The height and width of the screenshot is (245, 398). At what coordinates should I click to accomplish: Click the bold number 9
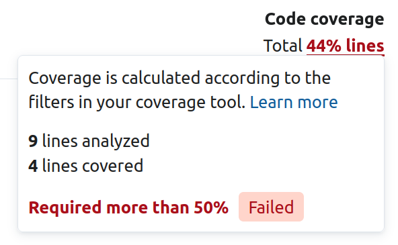33,141
